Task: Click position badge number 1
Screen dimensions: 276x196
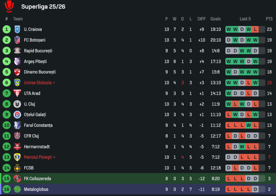Action: pyautogui.click(x=7, y=29)
